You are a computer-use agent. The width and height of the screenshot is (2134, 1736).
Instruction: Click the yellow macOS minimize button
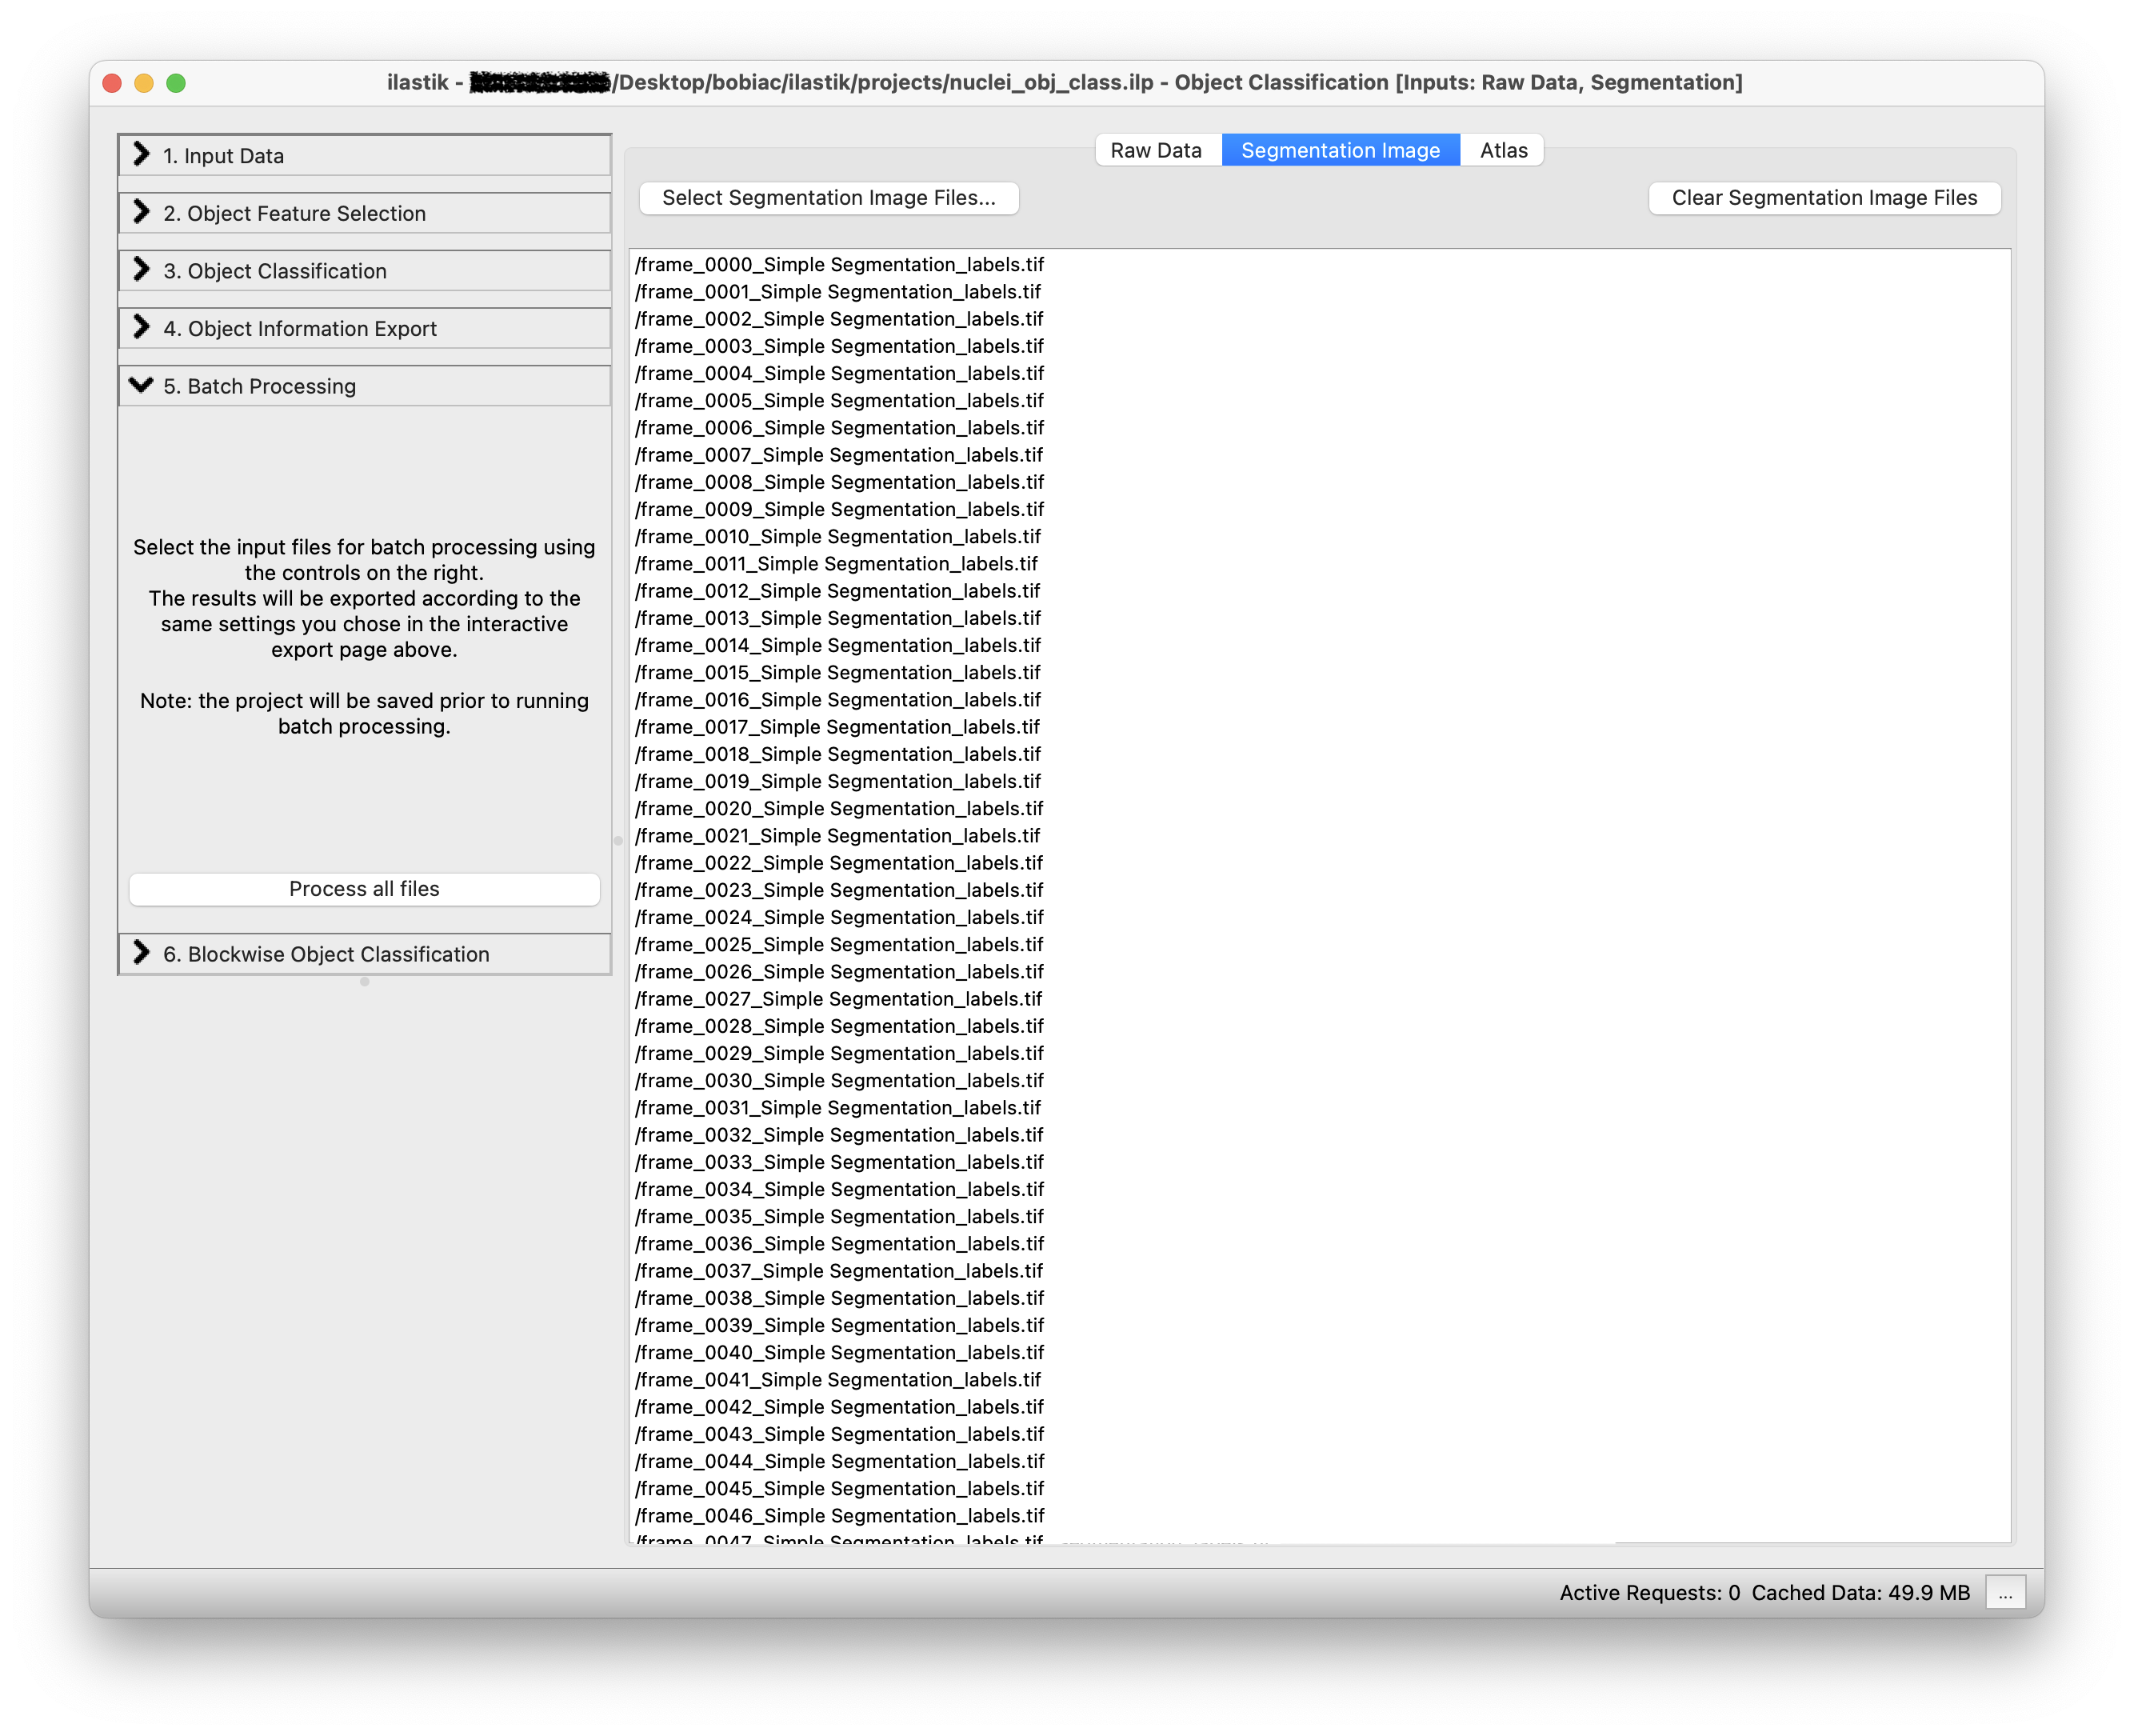[x=144, y=83]
